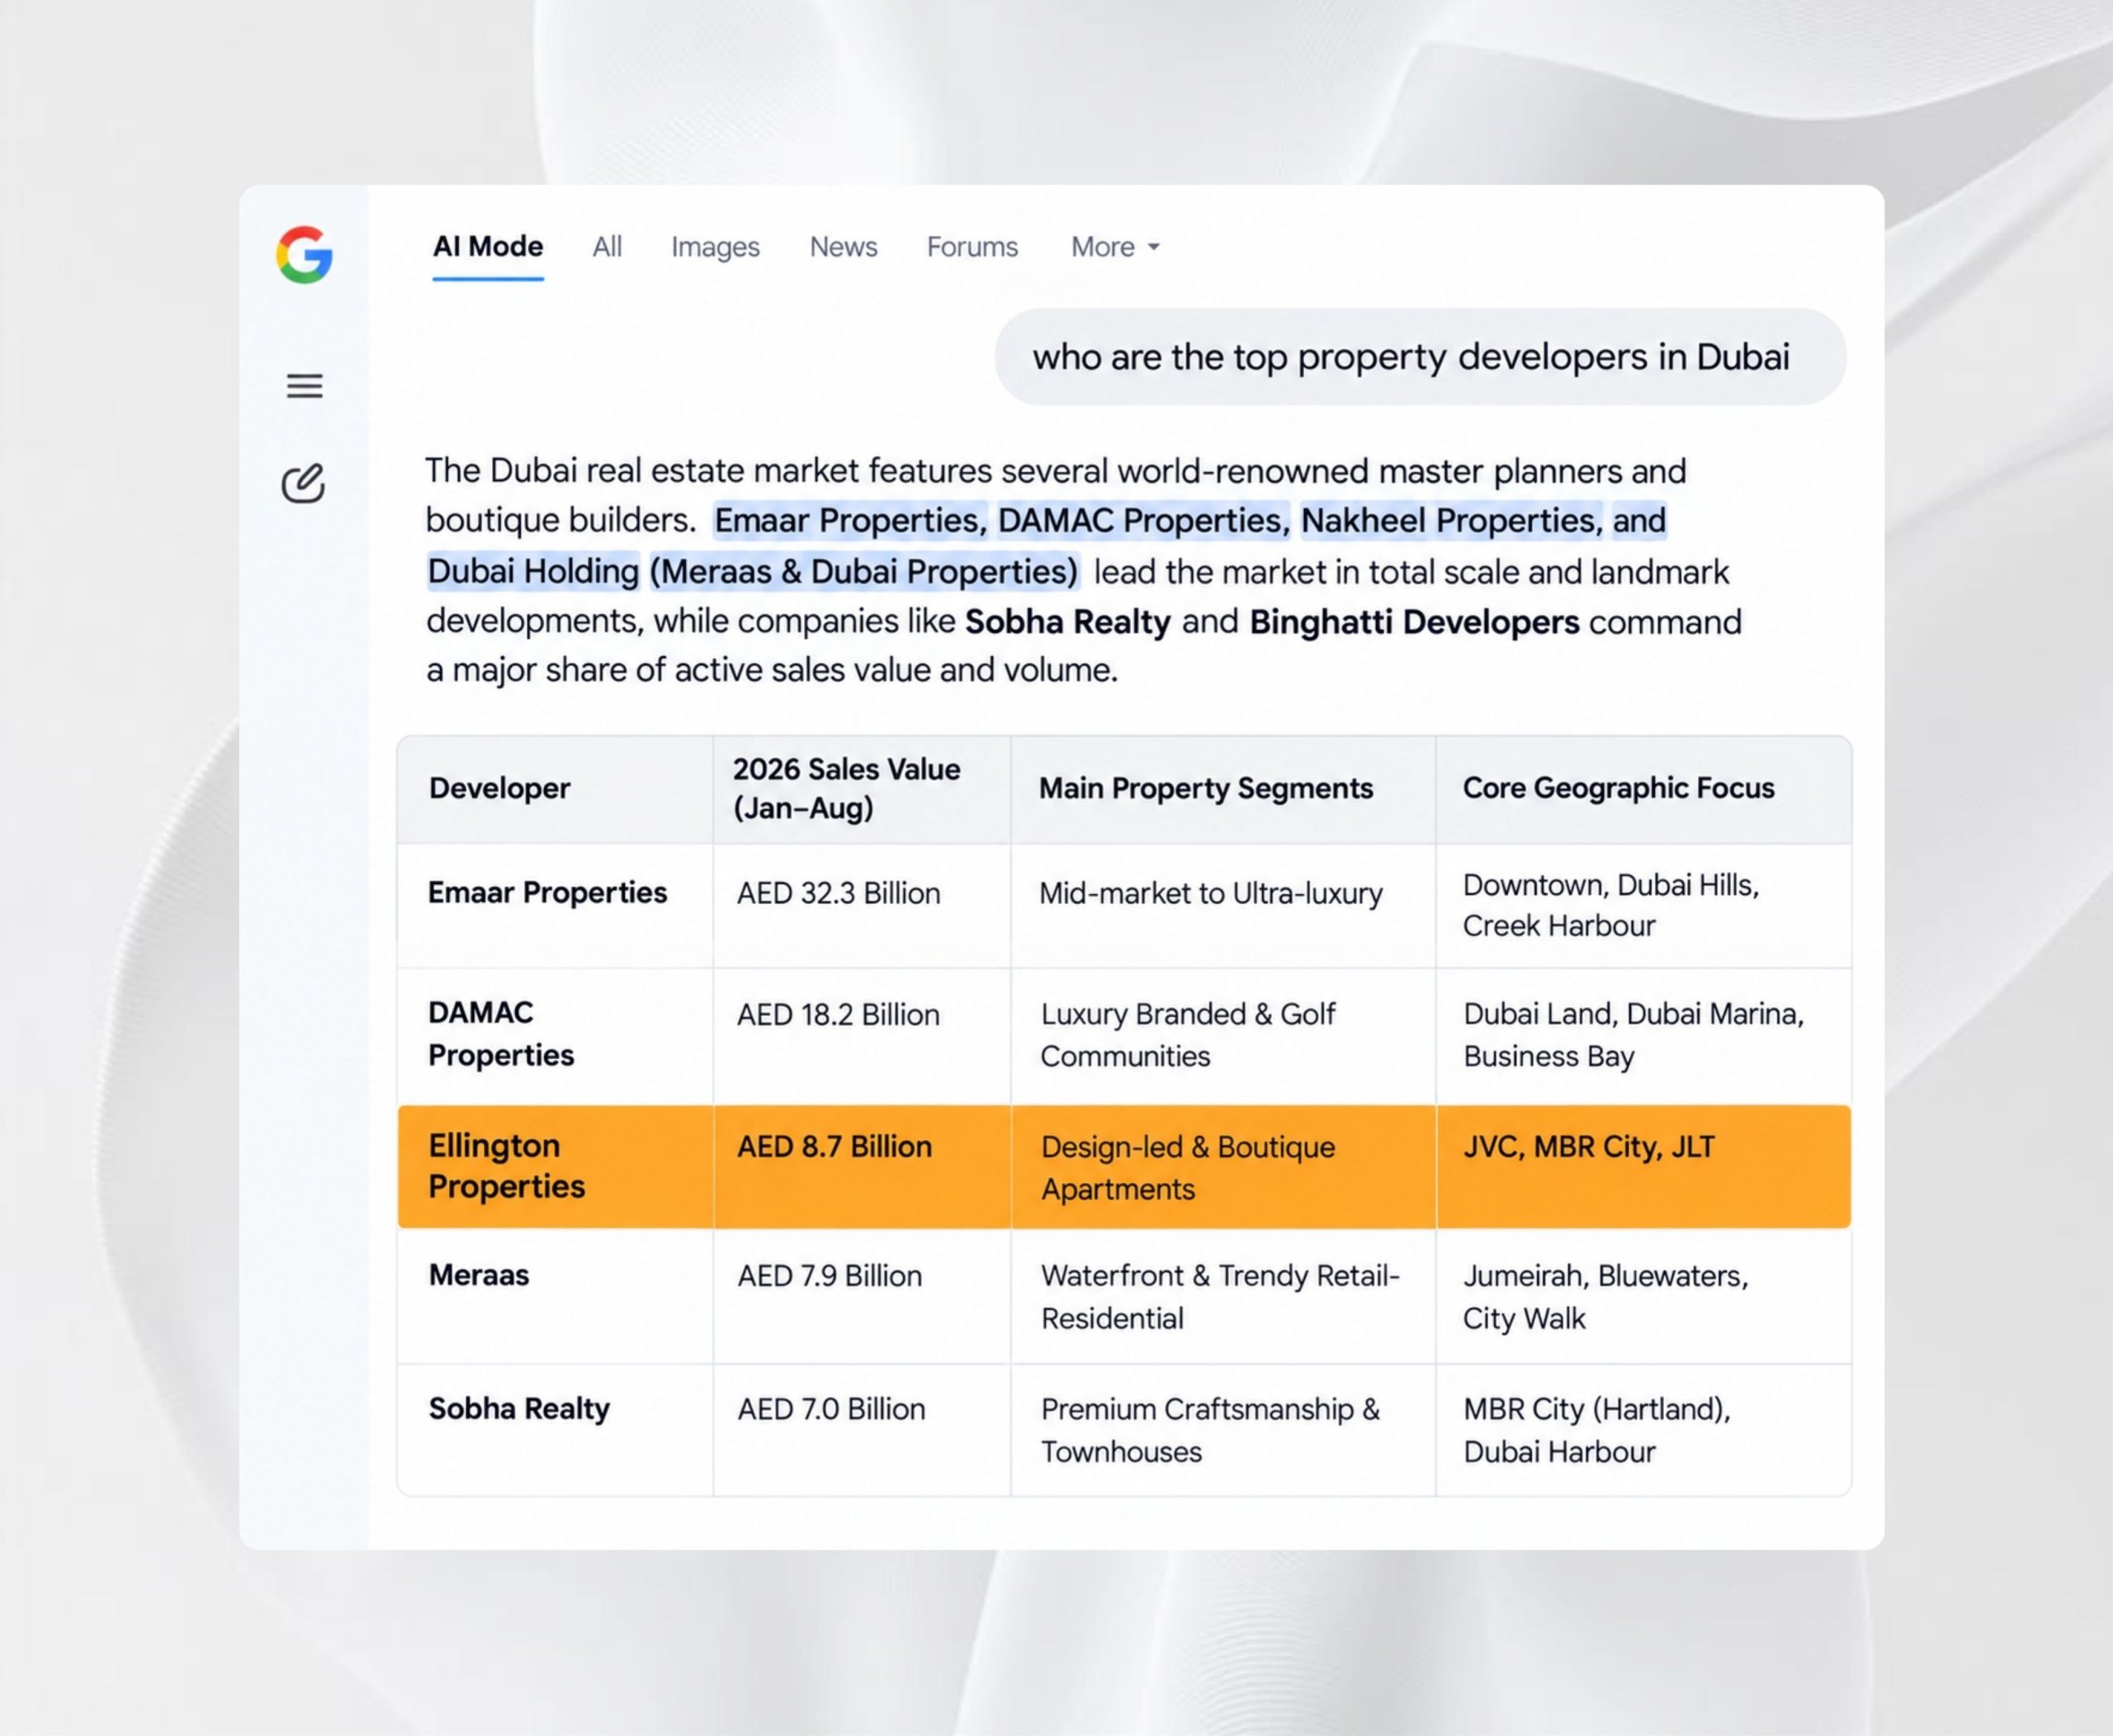Click Waterfront & Trendy Retail-Residential cell

(1223, 1296)
